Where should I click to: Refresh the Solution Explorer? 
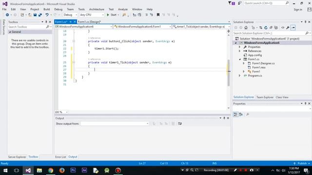point(266,28)
